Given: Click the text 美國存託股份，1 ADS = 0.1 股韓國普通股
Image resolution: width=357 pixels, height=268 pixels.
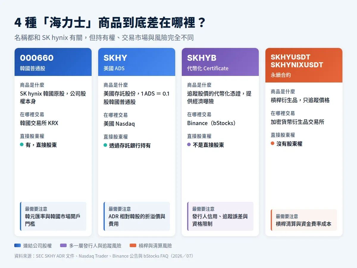Looking at the screenshot, I should (x=137, y=98).
